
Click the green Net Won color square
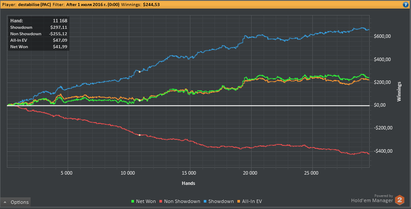pos(133,202)
